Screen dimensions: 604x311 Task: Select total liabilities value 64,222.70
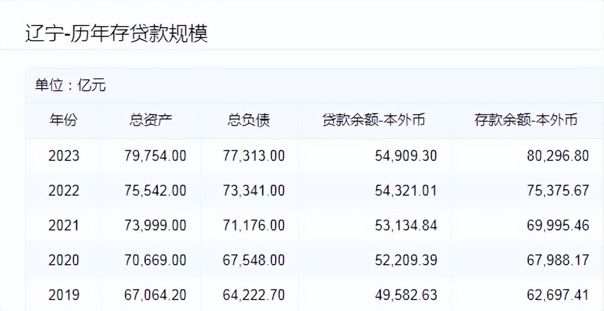(254, 295)
